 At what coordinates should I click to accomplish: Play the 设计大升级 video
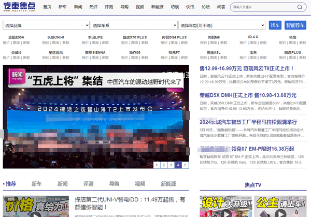pyautogui.click(x=226, y=206)
